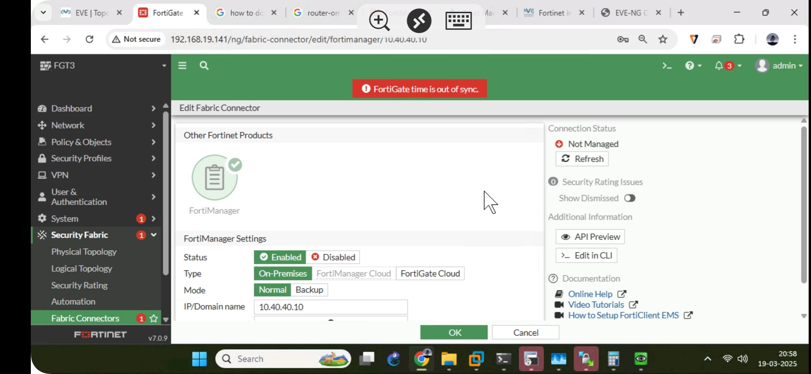Open a new browser tab
The image size is (811, 374).
(x=681, y=13)
